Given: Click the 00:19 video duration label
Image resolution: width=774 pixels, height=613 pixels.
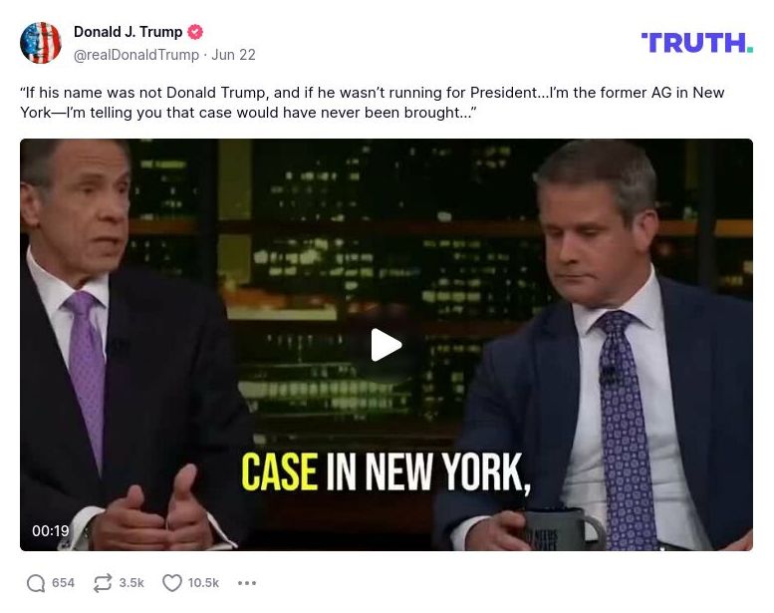Looking at the screenshot, I should click(x=51, y=530).
